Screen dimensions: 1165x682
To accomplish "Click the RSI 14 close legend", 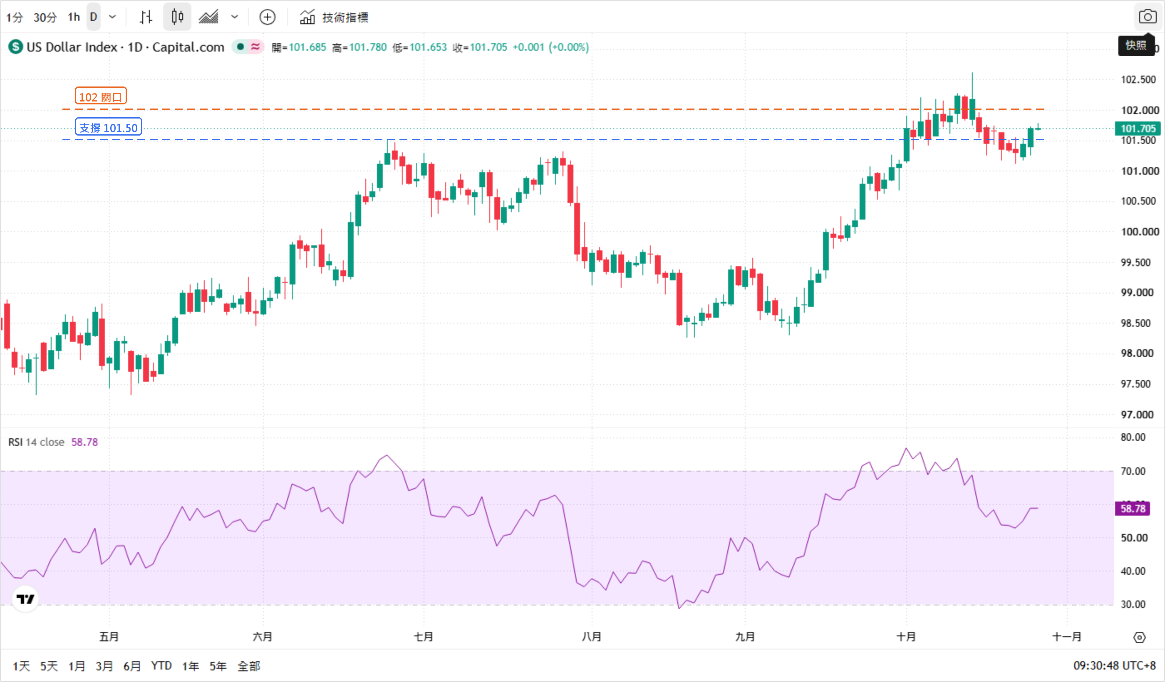I will point(36,442).
